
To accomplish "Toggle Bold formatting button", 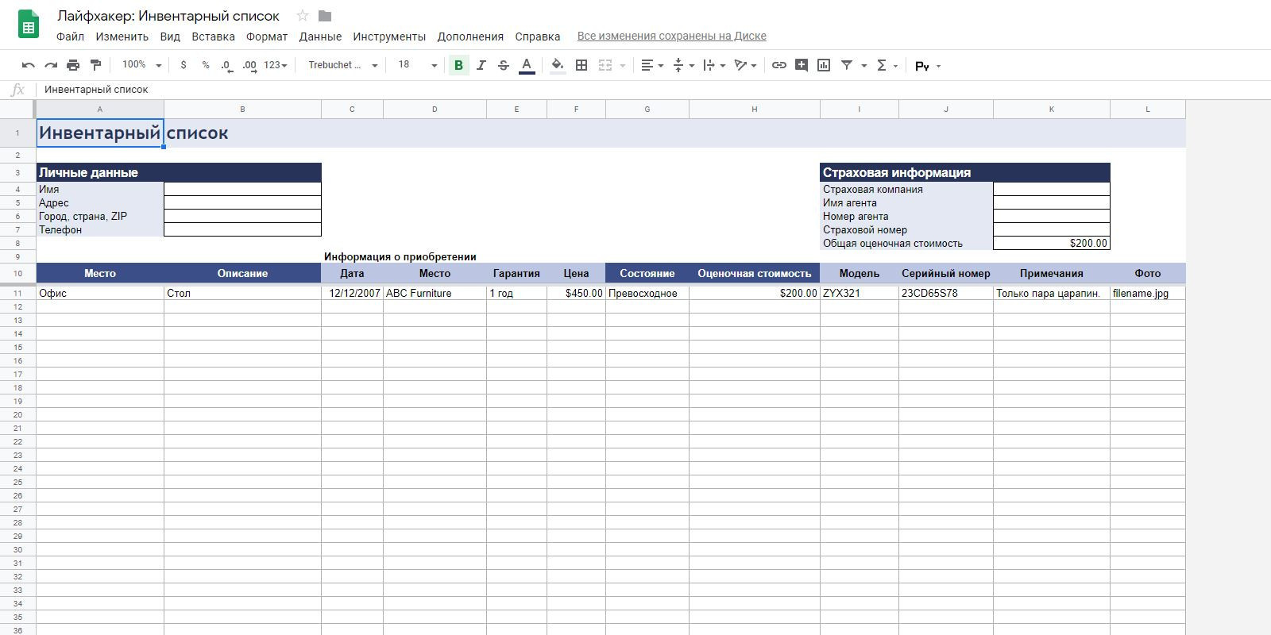I will pyautogui.click(x=458, y=65).
